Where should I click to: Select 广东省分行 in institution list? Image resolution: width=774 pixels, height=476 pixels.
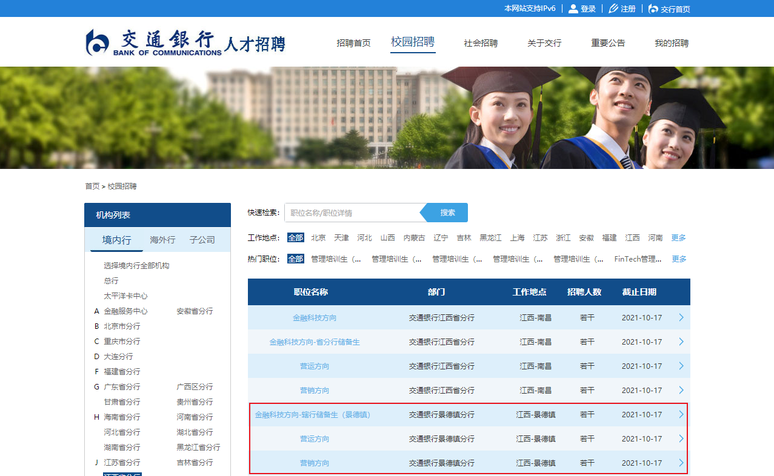[122, 387]
